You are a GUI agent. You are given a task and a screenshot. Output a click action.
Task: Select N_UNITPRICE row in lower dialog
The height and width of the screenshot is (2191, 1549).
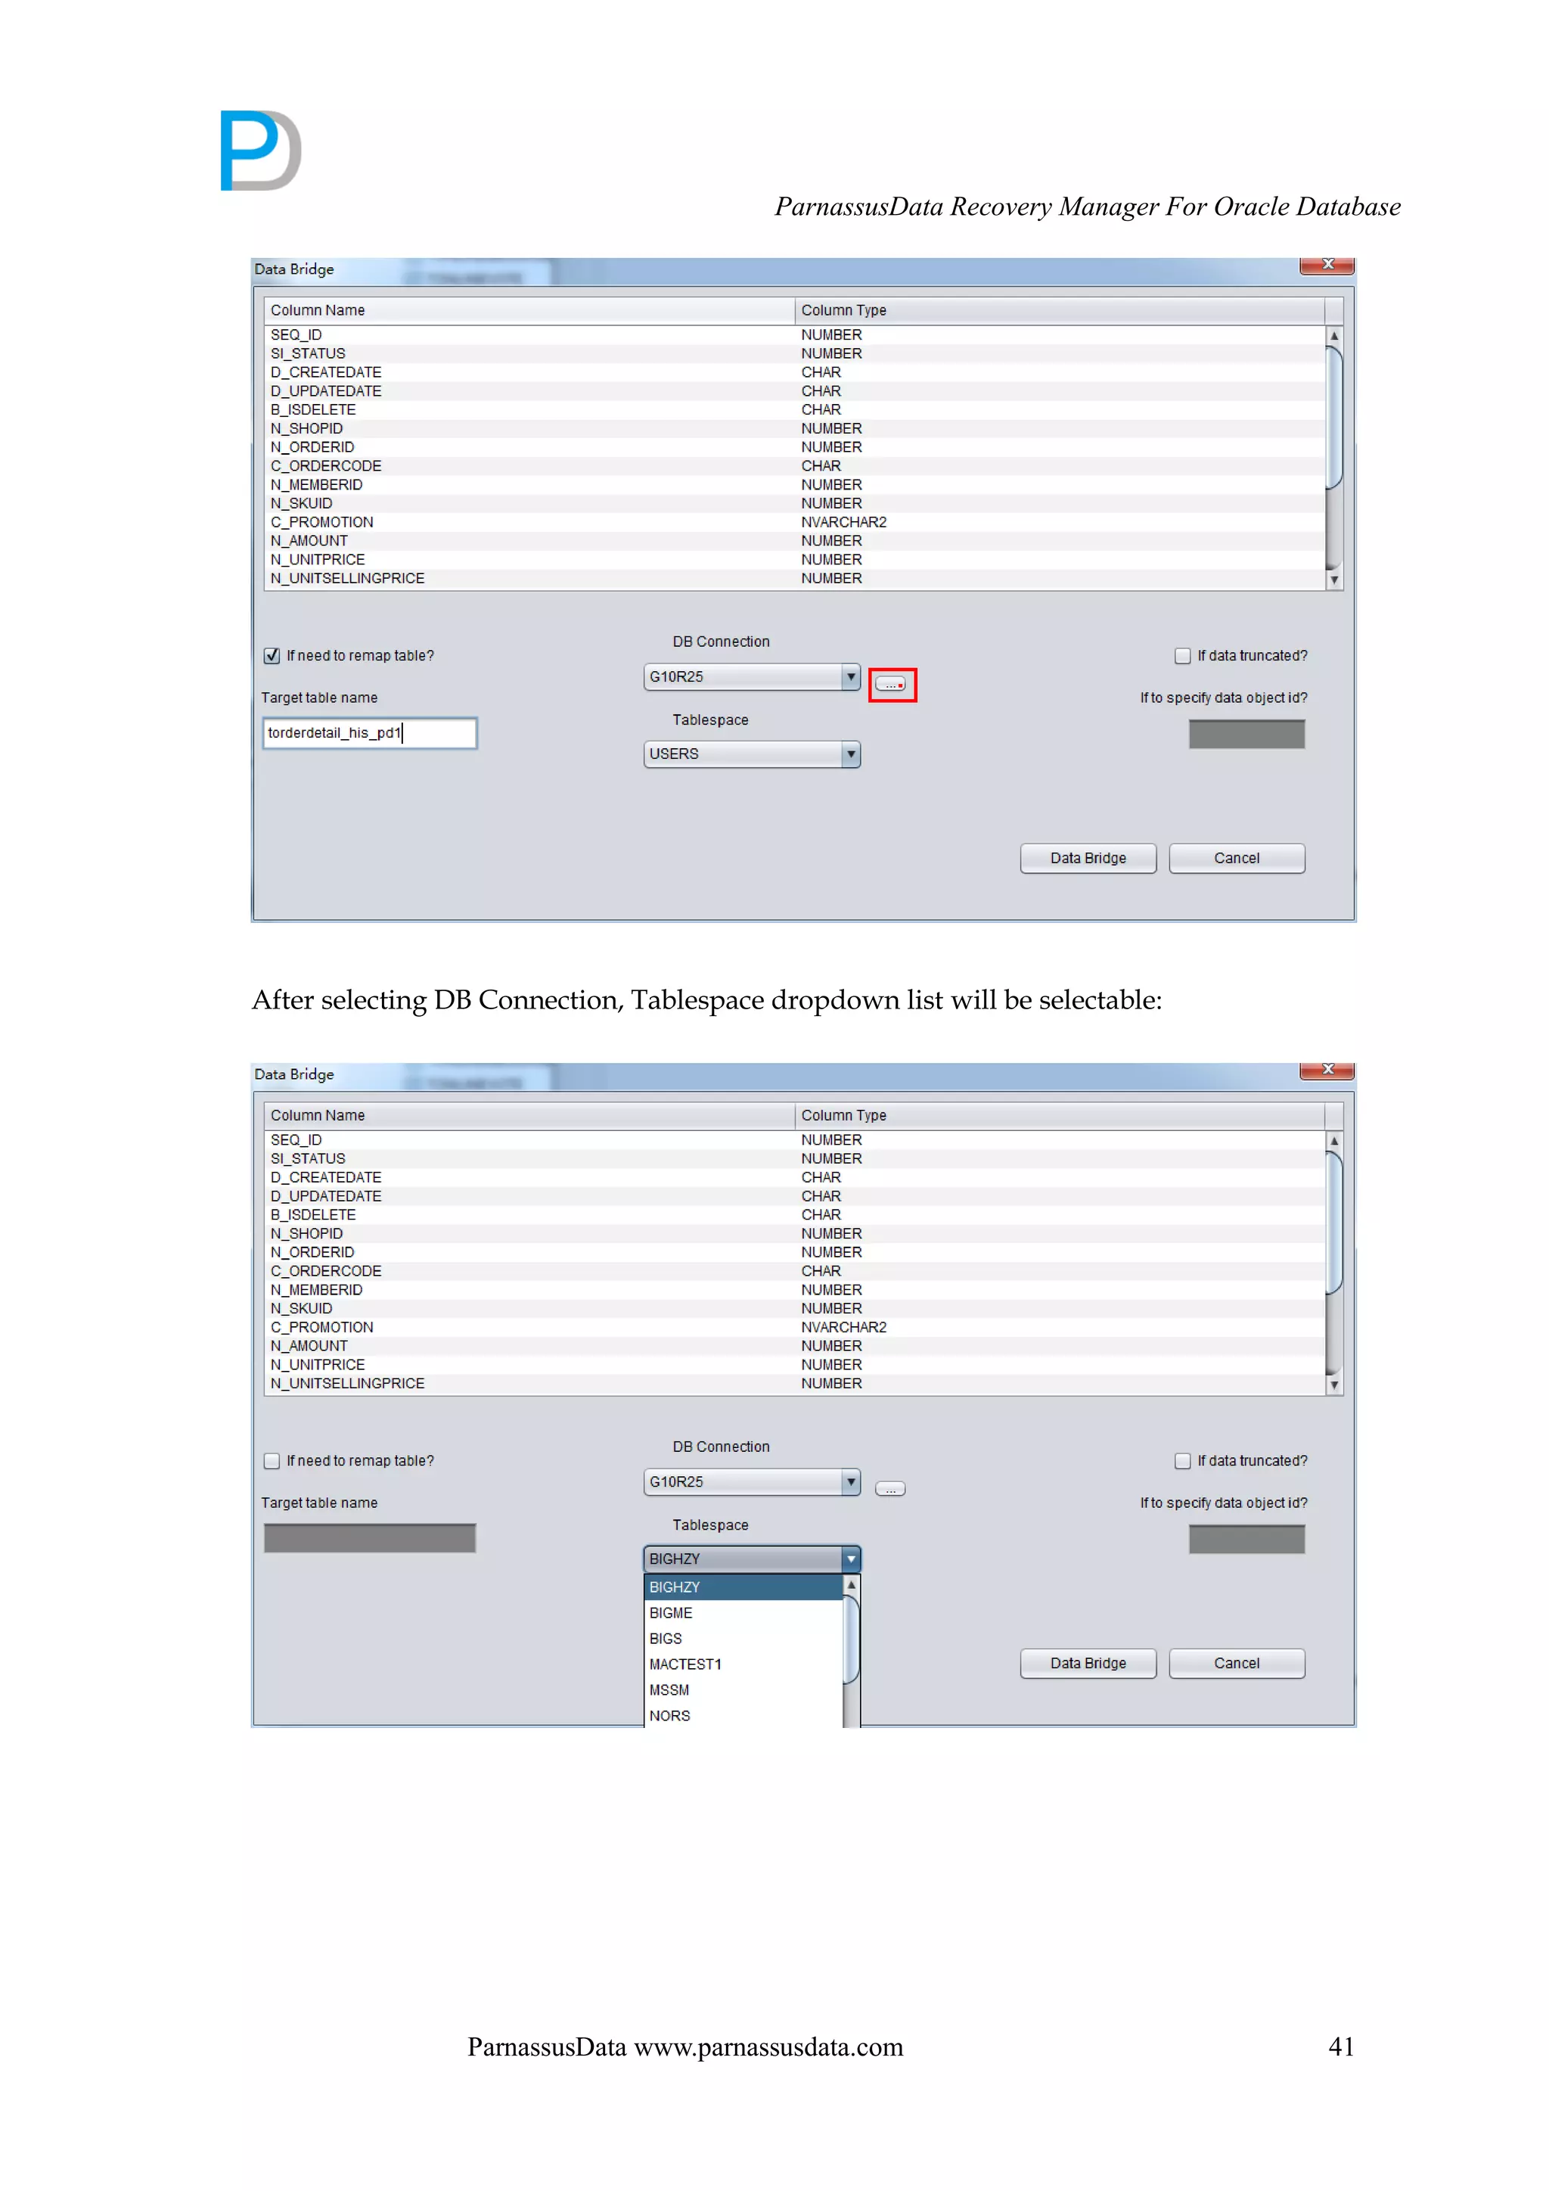pos(794,1366)
